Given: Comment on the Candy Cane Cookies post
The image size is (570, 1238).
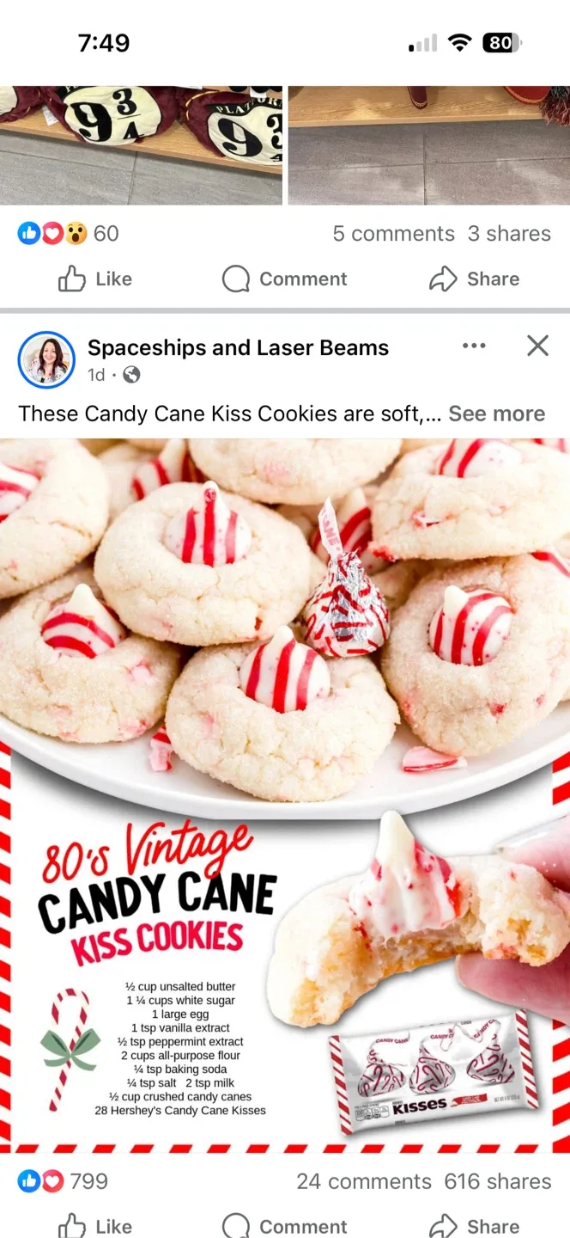Looking at the screenshot, I should [284, 1225].
